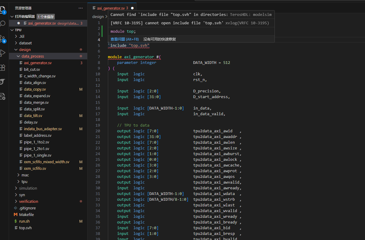The image size is (365, 240).
Task: Click the .gitignore file icon
Action: 16,208
